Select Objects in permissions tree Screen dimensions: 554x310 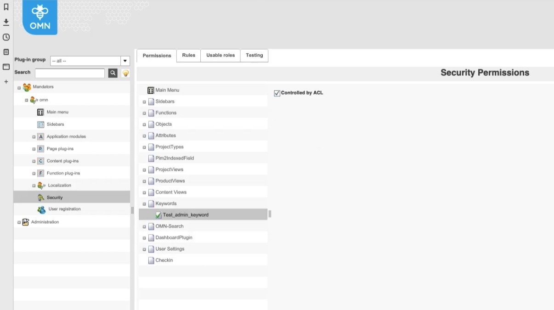pyautogui.click(x=164, y=124)
